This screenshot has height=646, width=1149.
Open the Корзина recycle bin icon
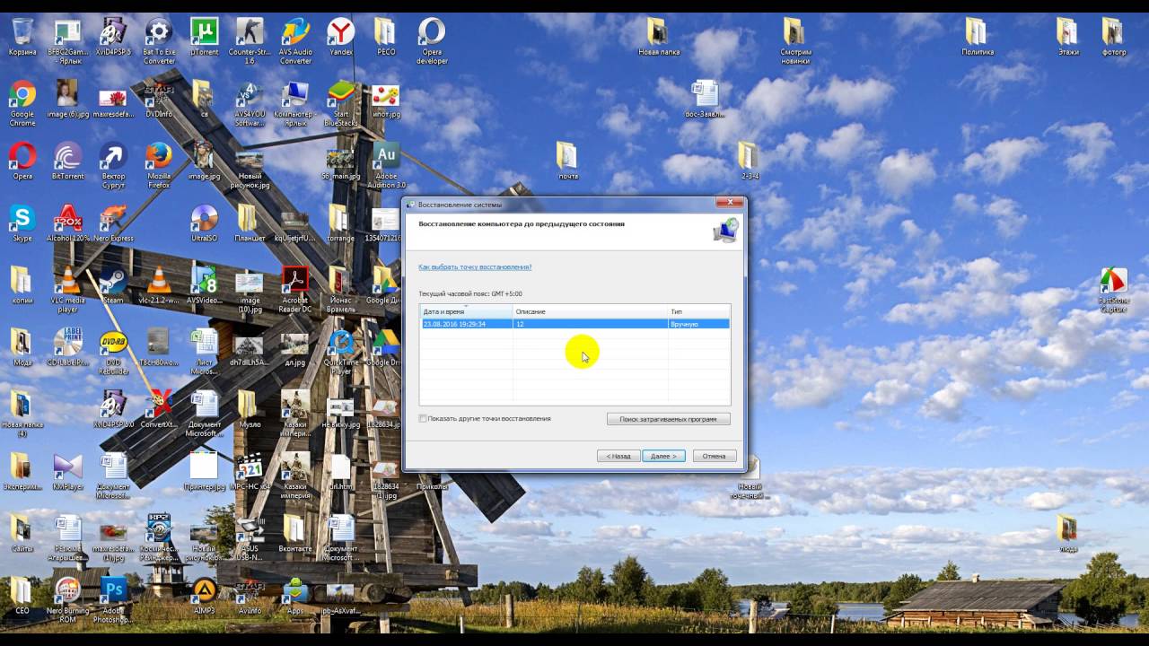(x=22, y=32)
